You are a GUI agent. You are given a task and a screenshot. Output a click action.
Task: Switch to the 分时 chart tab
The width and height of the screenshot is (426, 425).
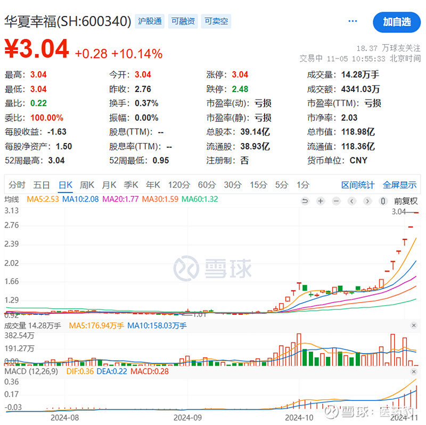click(17, 185)
